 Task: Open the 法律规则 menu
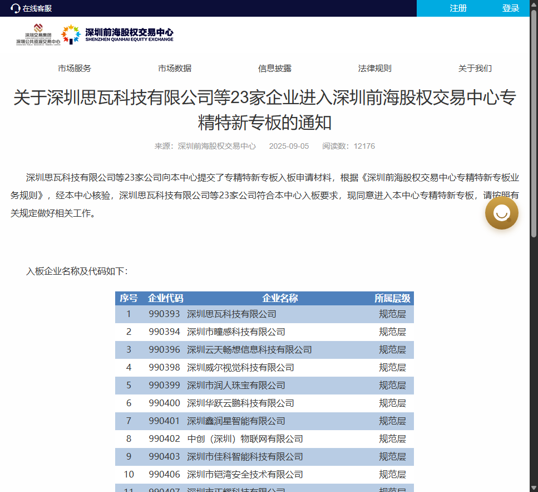pyautogui.click(x=374, y=69)
